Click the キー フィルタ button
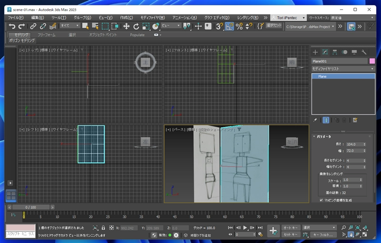Screen dimensions: 381x243 (x=323, y=234)
